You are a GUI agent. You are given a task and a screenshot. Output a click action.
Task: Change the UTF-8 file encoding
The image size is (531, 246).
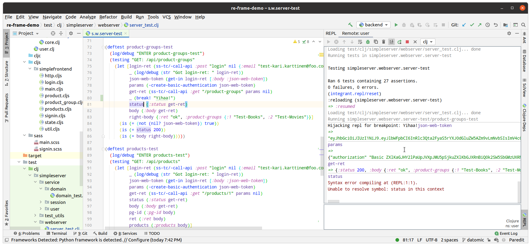(x=432, y=240)
